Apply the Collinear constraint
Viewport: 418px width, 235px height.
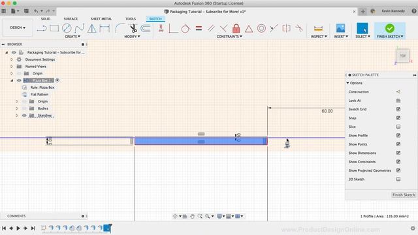point(274,28)
